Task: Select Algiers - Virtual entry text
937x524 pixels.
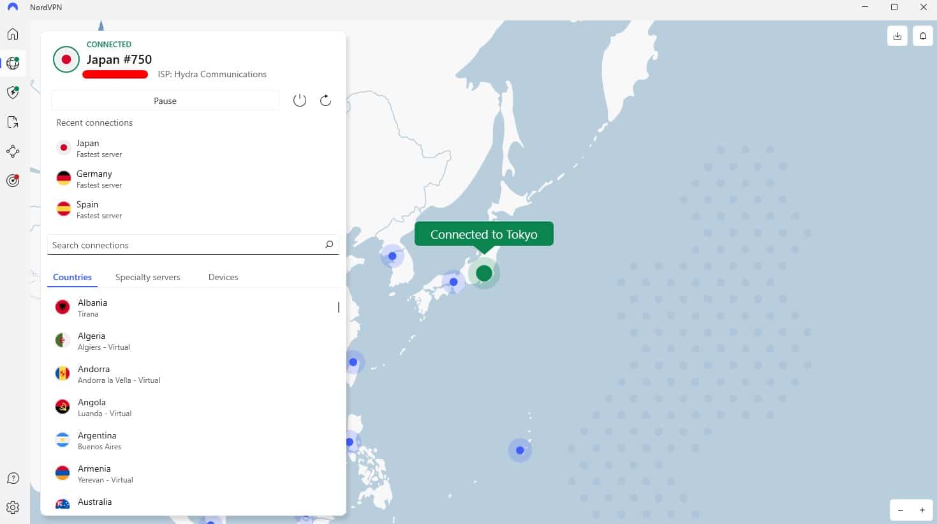Action: click(x=104, y=347)
